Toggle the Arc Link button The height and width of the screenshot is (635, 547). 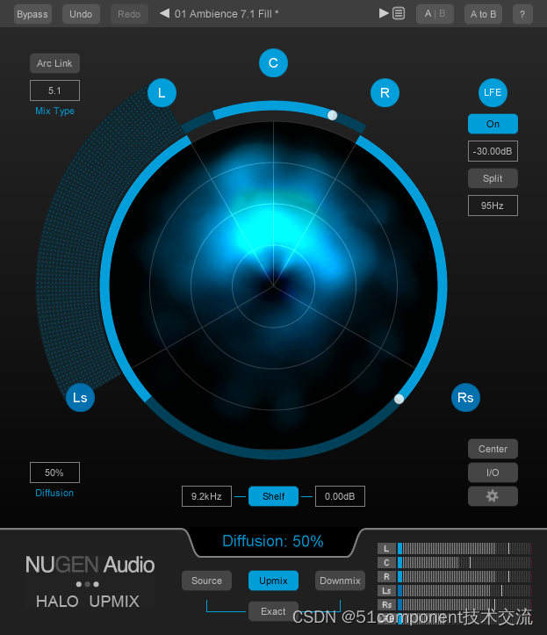coord(54,63)
